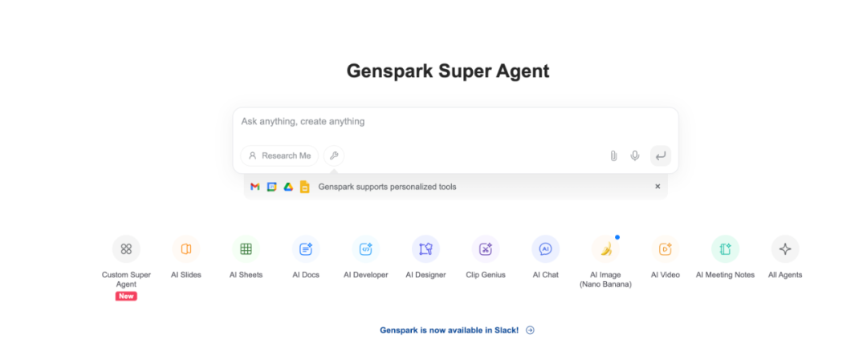This screenshot has height=355, width=867.
Task: Click the Genspark supports personalized tools text
Action: coord(387,187)
